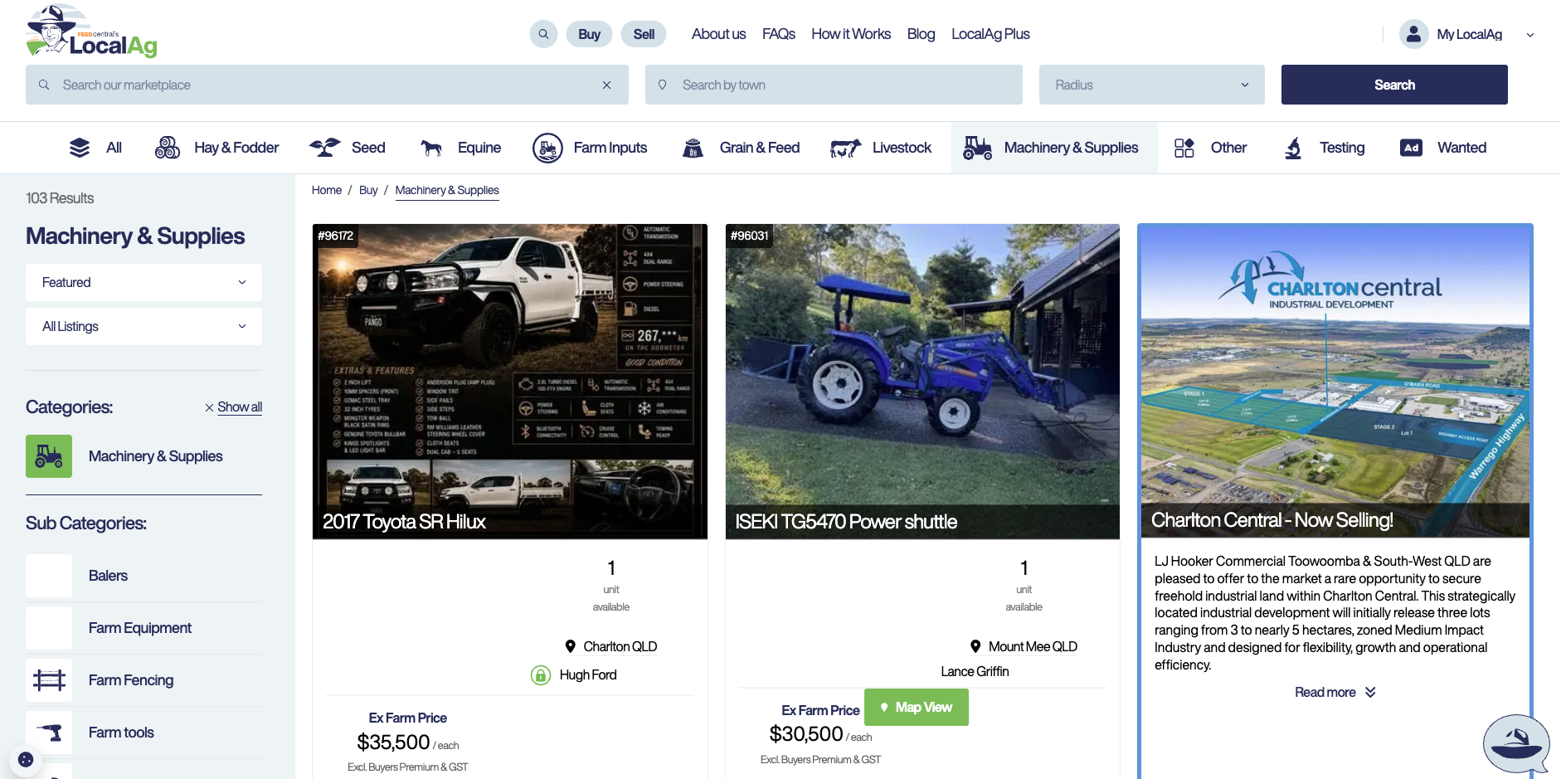Click the Hay & Fodder bales icon

point(168,148)
